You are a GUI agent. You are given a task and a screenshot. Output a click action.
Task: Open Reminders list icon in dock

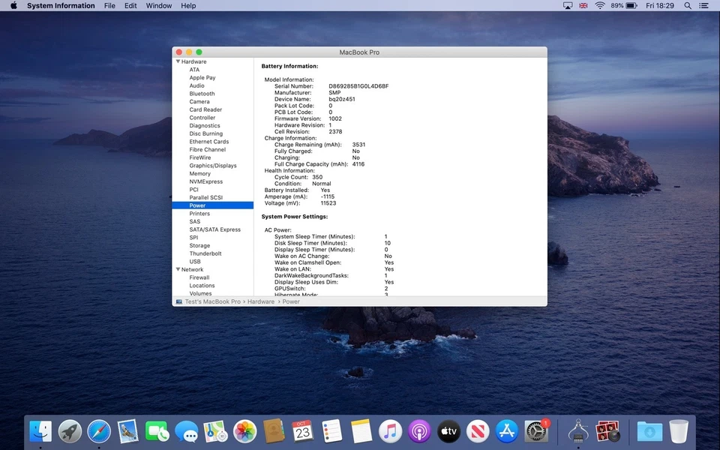click(x=332, y=432)
